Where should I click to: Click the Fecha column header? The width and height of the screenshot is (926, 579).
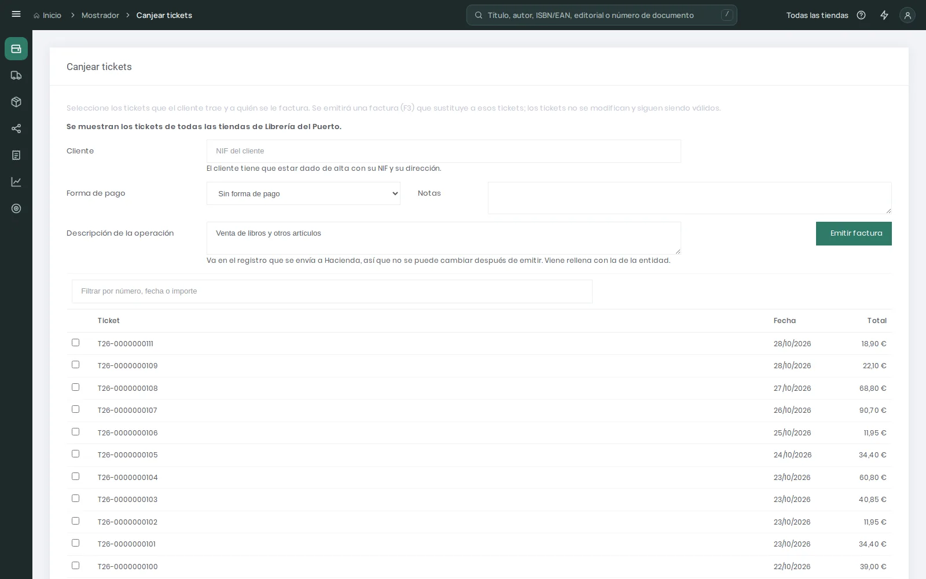785,321
